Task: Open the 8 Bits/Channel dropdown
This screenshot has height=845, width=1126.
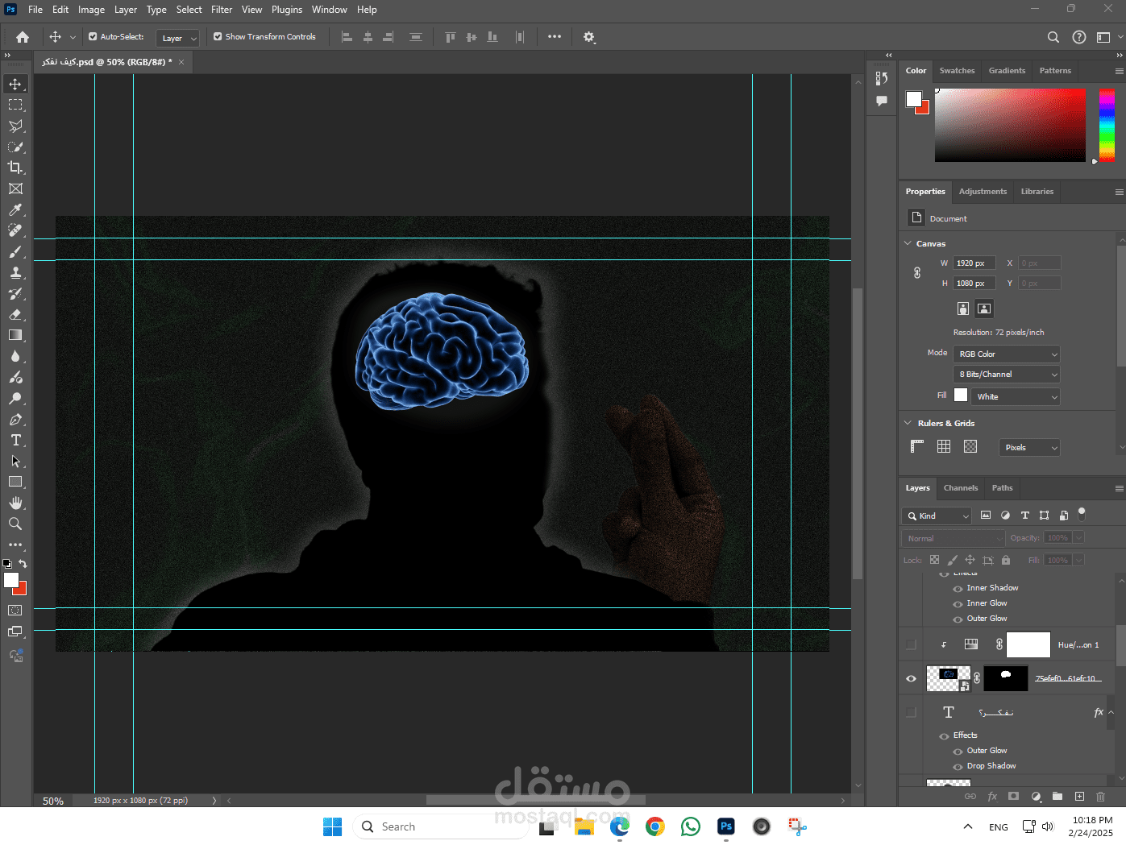Action: coord(1007,374)
